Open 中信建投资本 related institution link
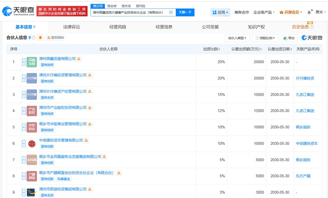The height and width of the screenshot is (198, 328). tap(307, 144)
